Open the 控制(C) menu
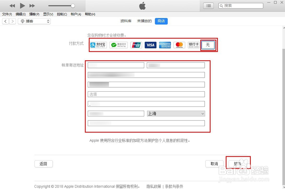 click(62, 14)
